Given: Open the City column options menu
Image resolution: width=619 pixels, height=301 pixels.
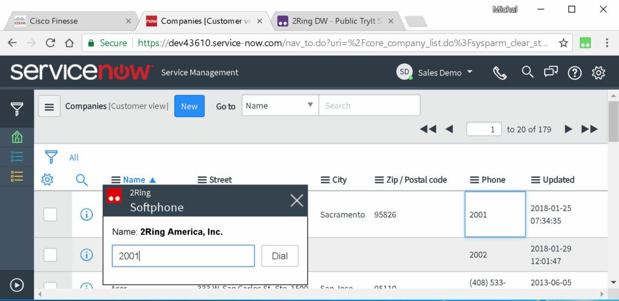Looking at the screenshot, I should click(325, 180).
